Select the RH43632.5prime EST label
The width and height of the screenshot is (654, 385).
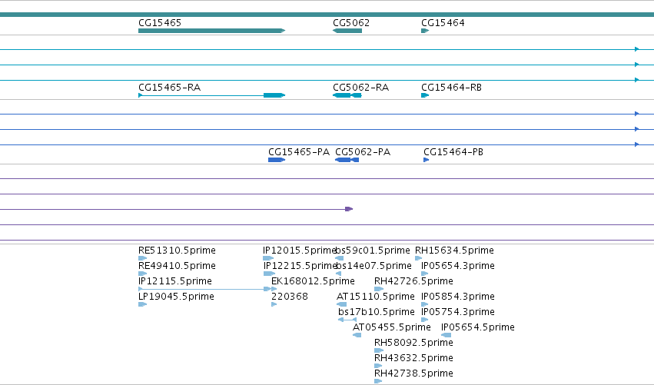pyautogui.click(x=413, y=358)
